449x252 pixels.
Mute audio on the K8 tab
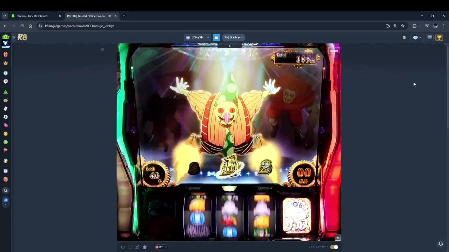110,16
